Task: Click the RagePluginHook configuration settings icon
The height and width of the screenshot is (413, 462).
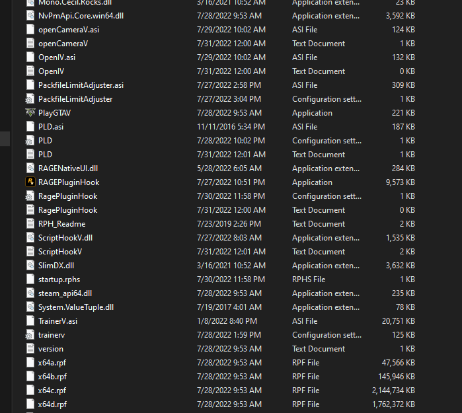Action: [30, 196]
